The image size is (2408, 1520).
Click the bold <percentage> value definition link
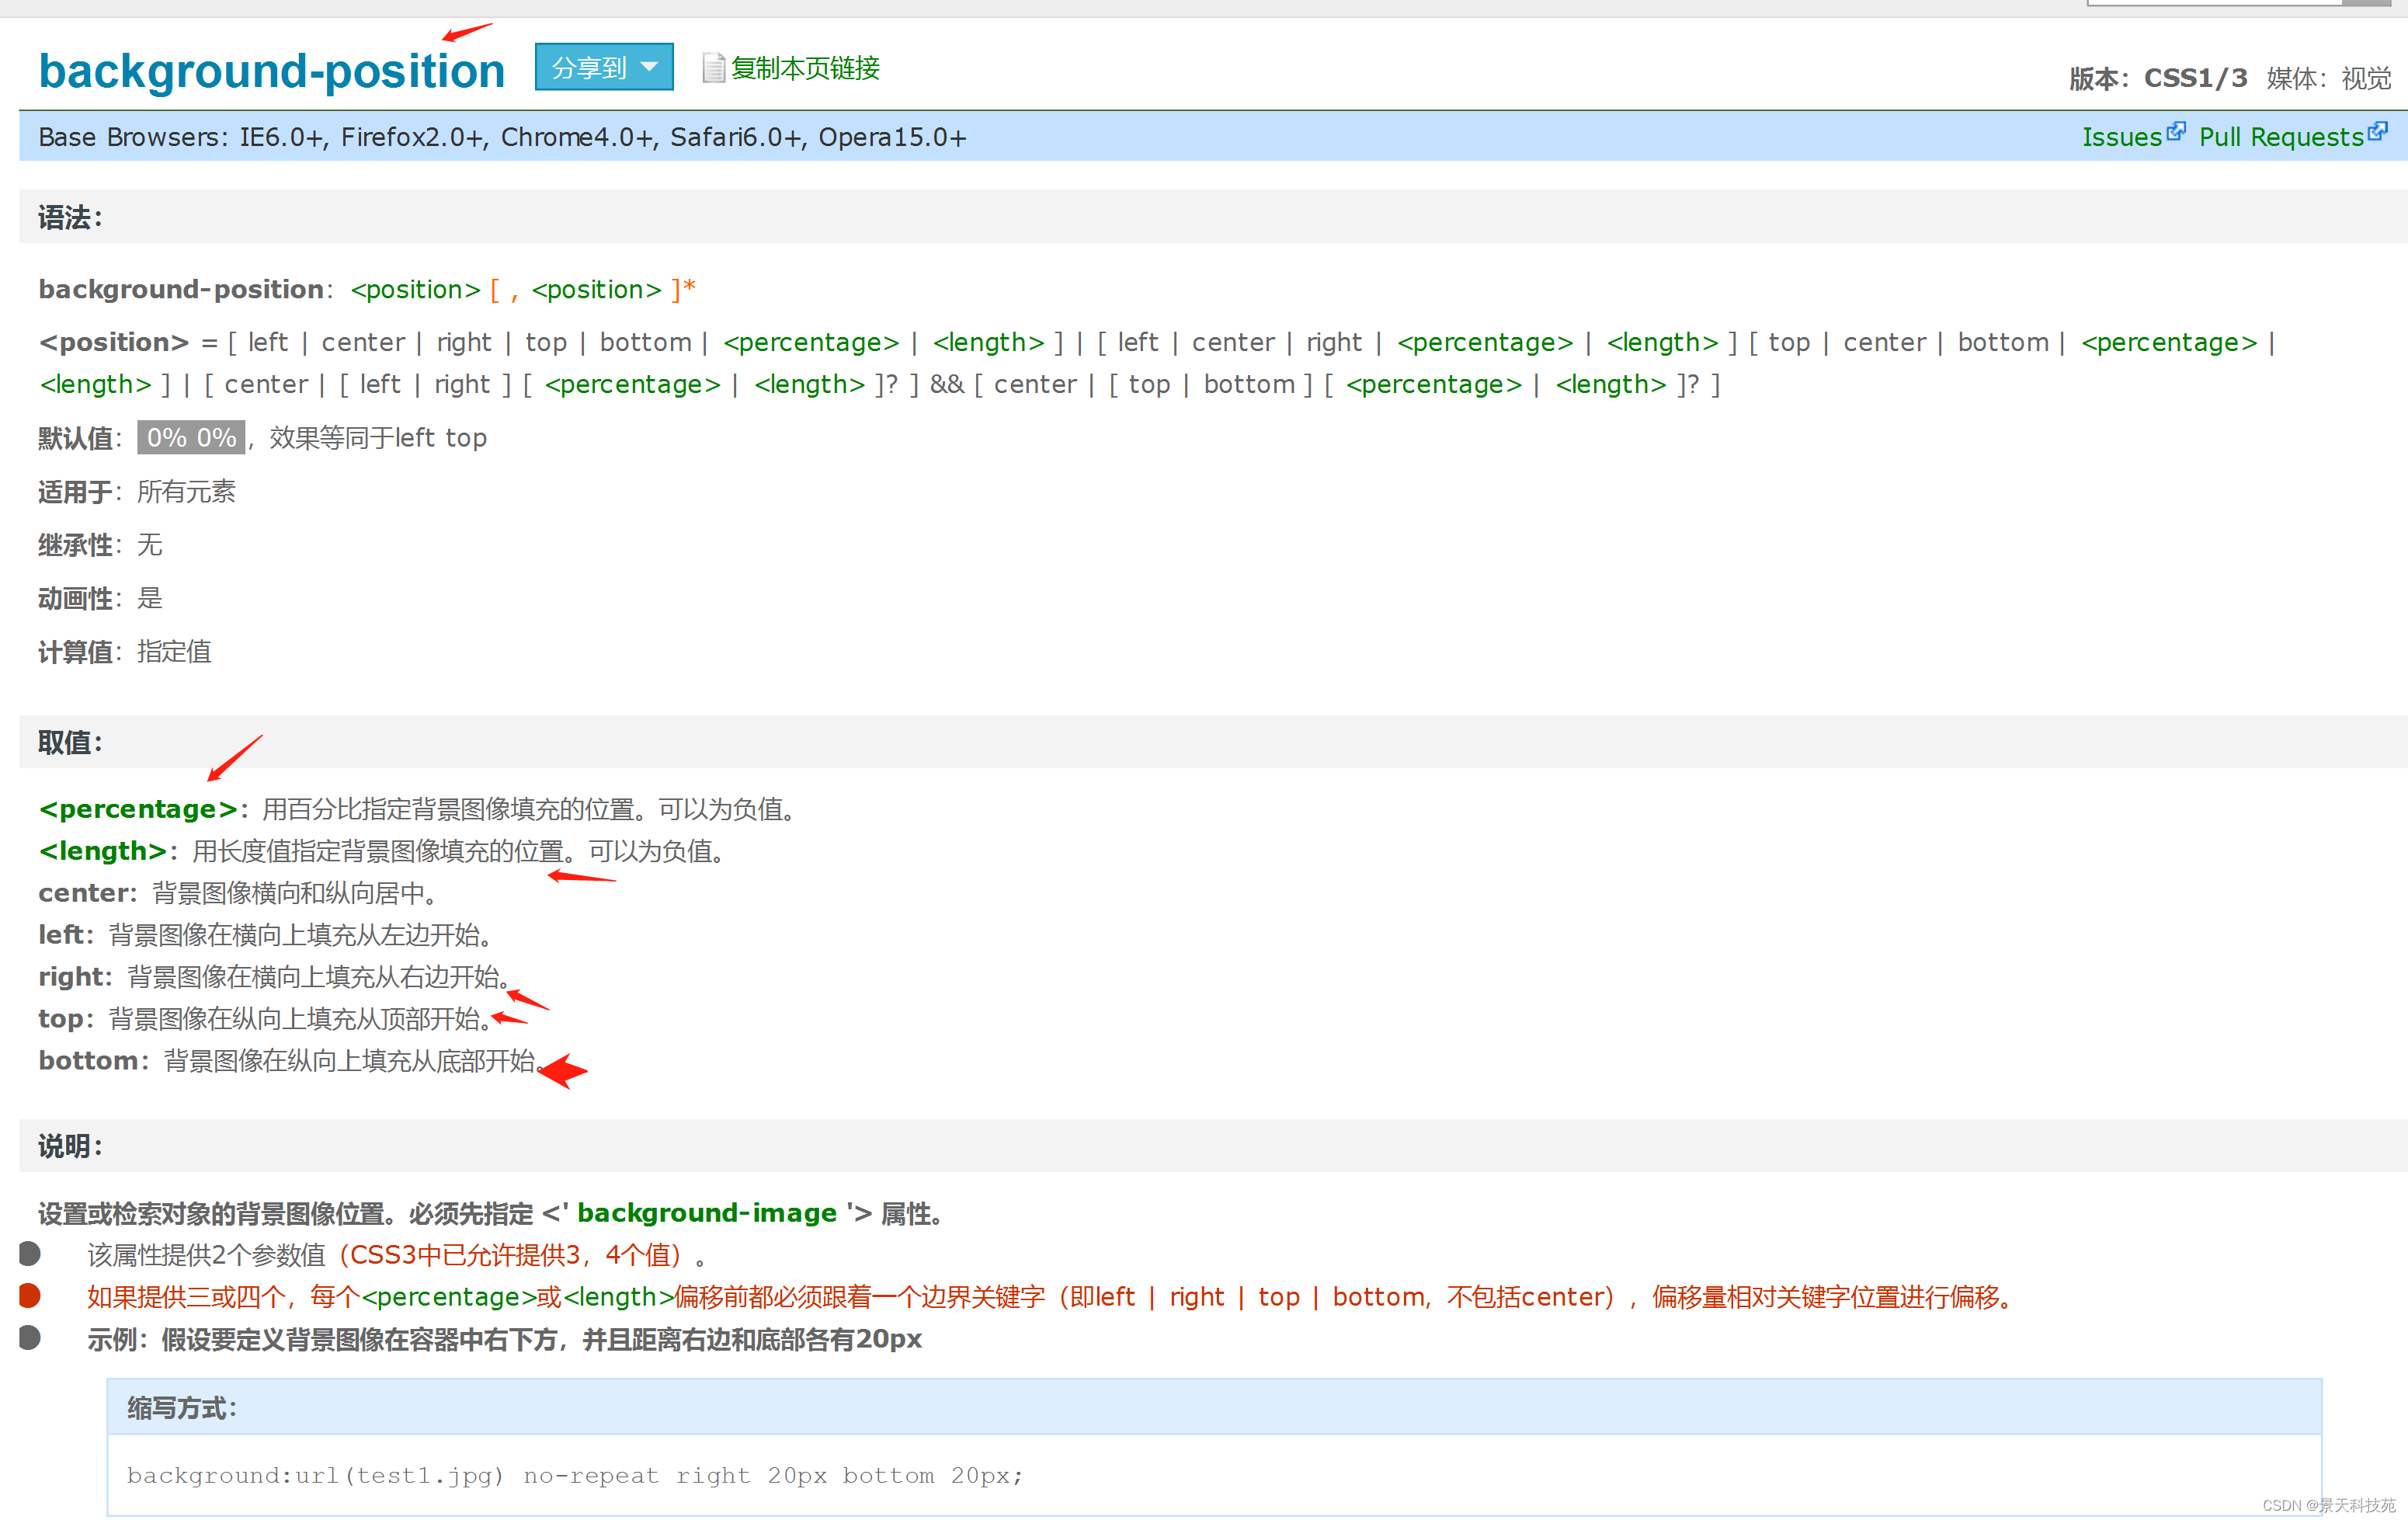138,808
